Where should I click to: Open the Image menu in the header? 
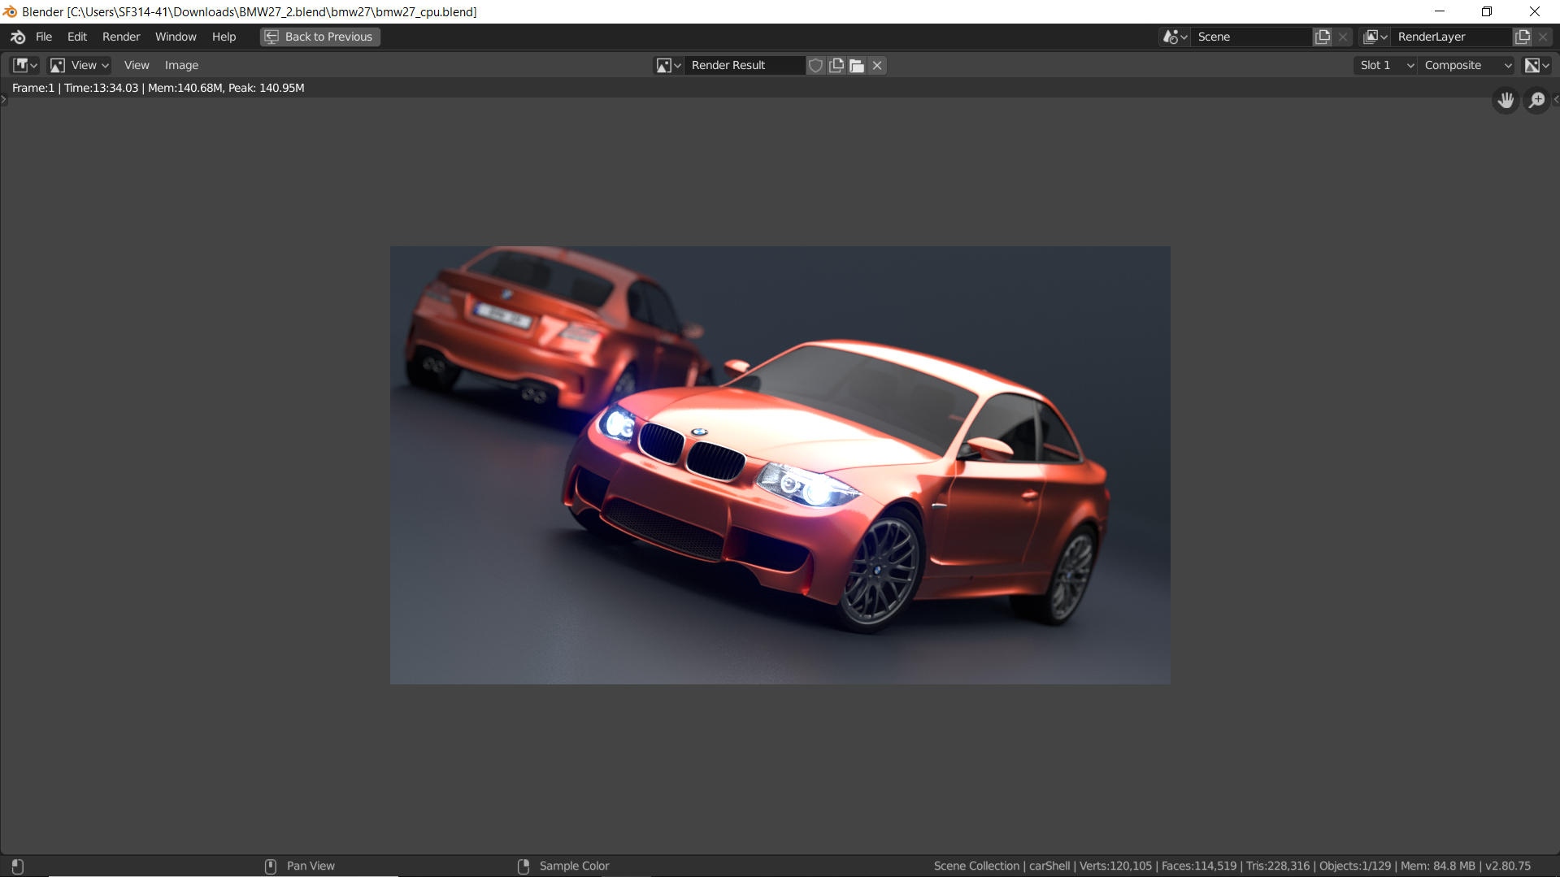(x=181, y=65)
